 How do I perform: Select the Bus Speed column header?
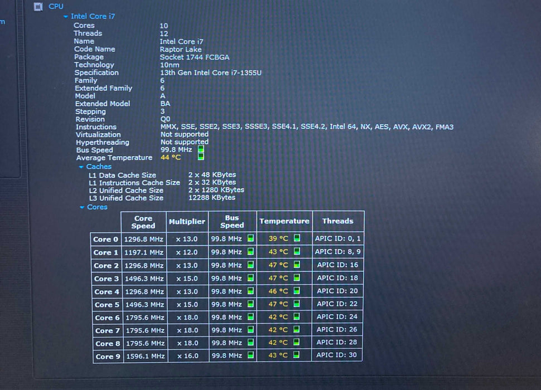click(x=232, y=222)
